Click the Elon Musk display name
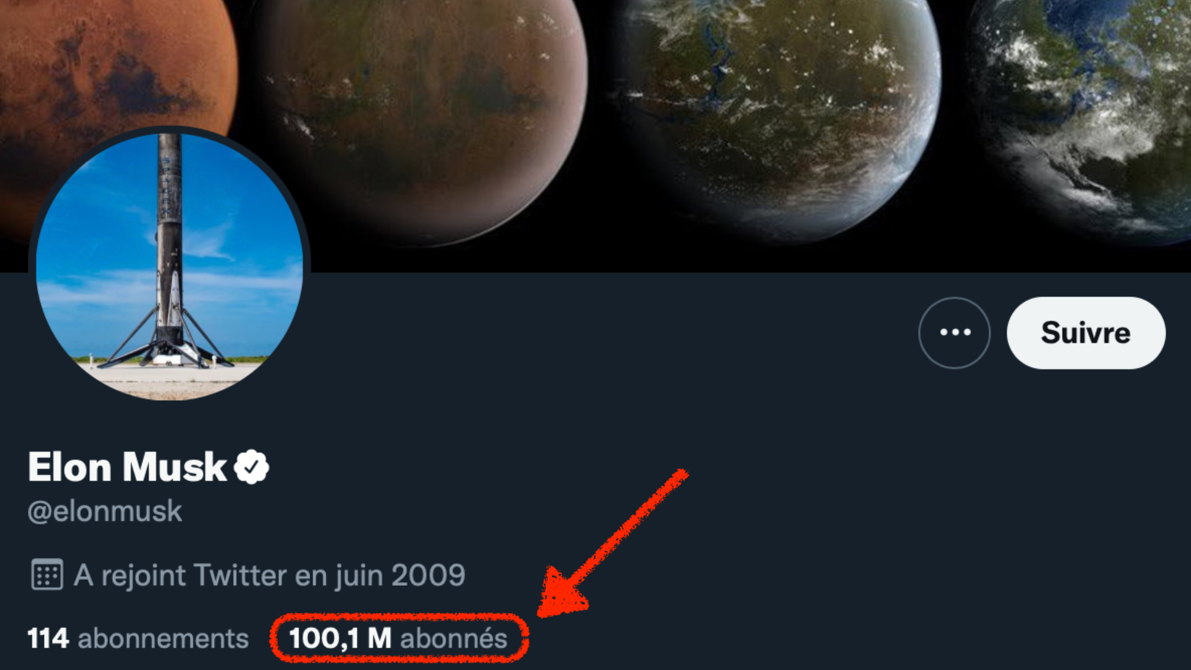The image size is (1191, 670). [x=127, y=467]
